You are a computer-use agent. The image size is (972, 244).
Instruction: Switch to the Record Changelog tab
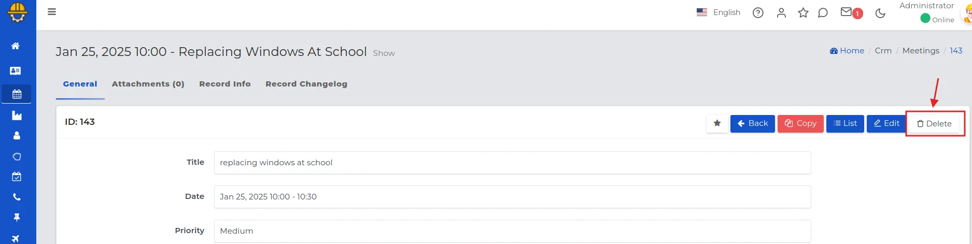306,84
